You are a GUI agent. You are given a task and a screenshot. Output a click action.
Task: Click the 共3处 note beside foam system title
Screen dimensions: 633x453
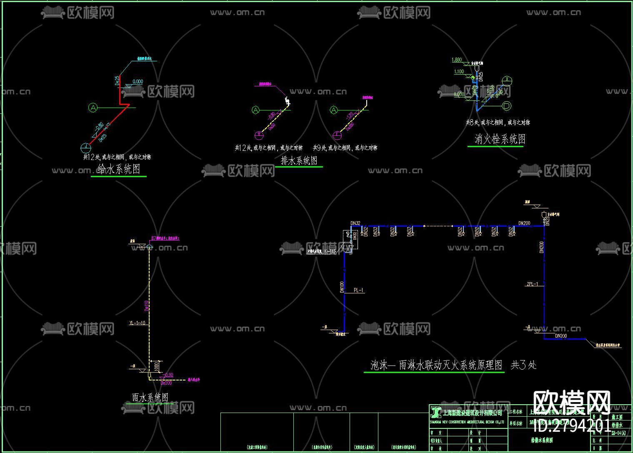coord(523,365)
